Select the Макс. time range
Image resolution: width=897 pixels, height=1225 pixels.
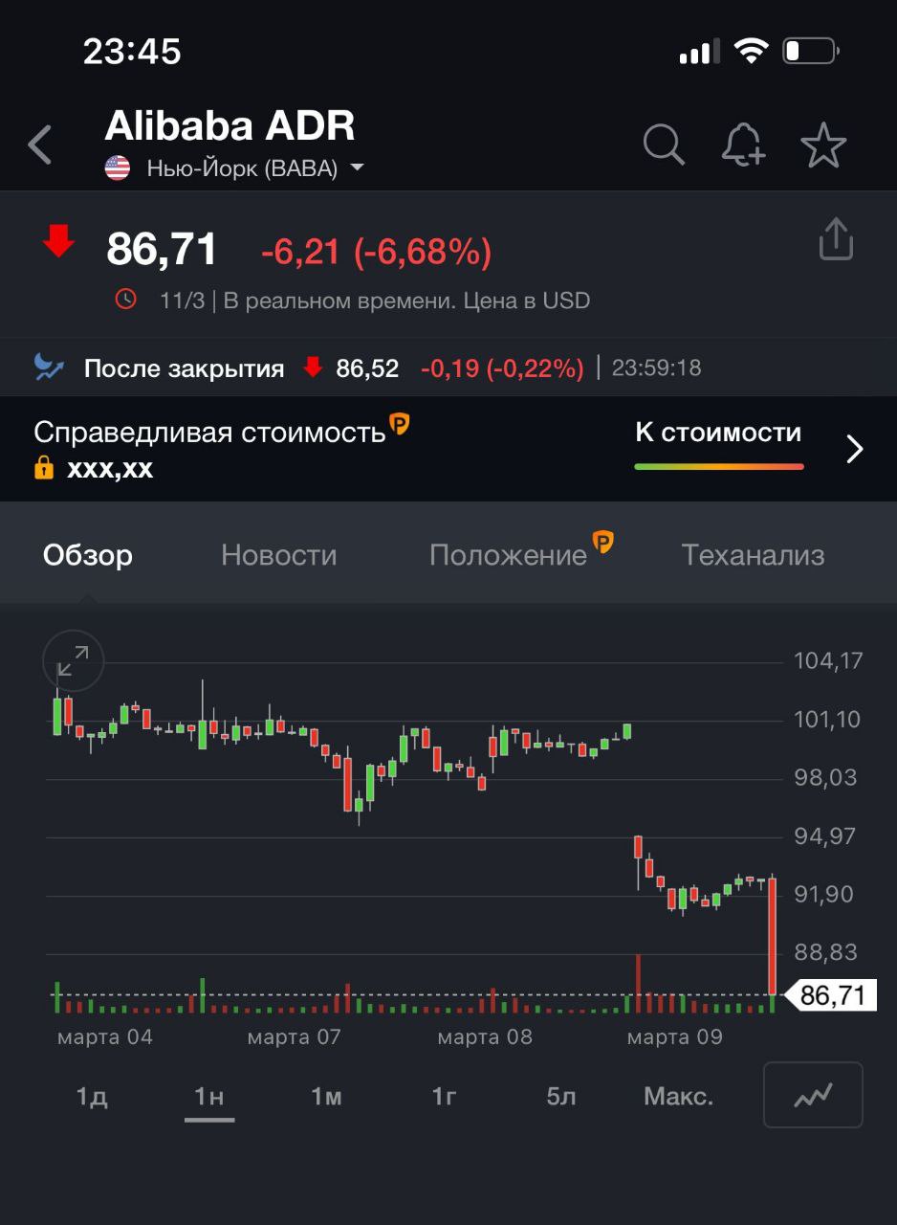click(678, 1097)
